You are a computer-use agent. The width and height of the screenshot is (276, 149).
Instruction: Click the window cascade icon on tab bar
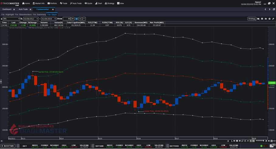click(x=274, y=9)
